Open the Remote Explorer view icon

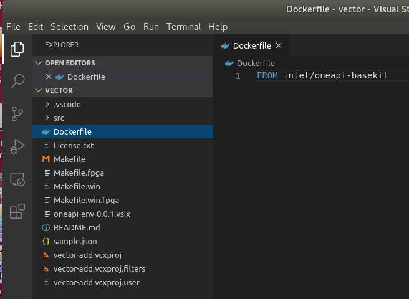pos(17,180)
